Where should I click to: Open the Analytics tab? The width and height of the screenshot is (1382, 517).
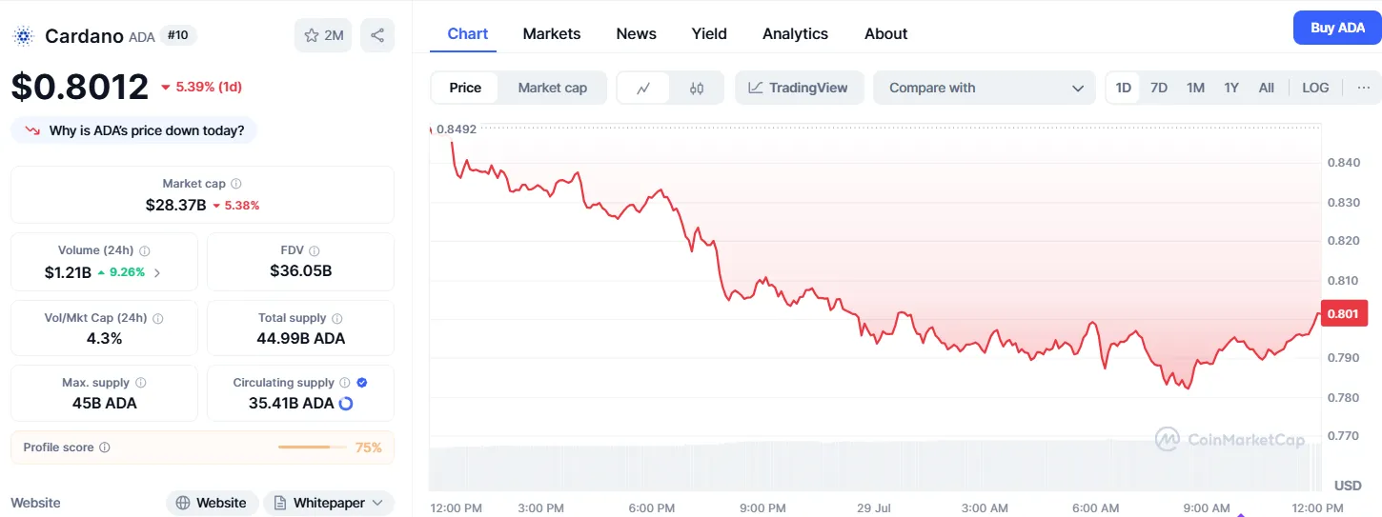click(795, 33)
